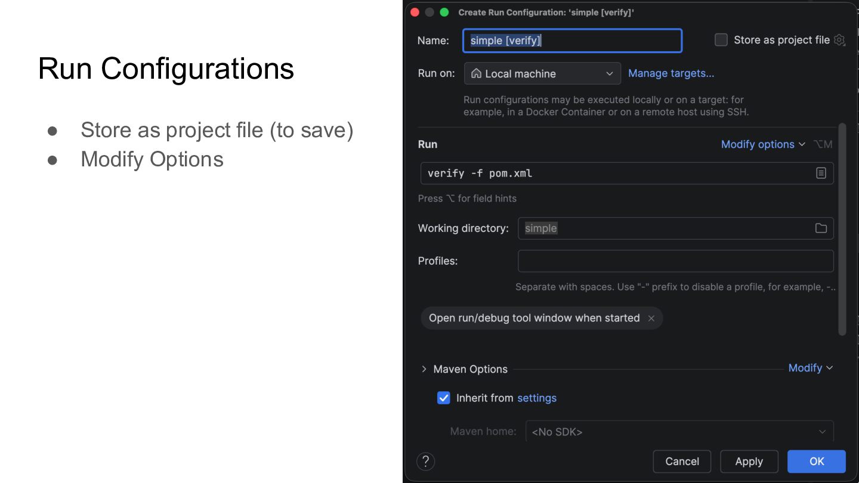Click the Apply button

point(749,461)
